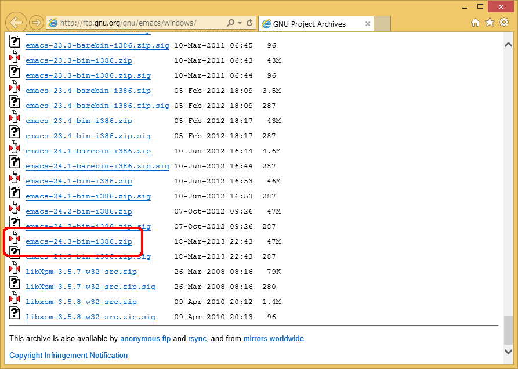Download emacs-24.1-barebin-i386.zip link
This screenshot has height=369, width=518.
pos(88,151)
